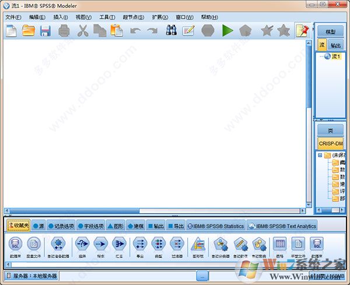Open the 编辑(E) menu

click(37, 17)
